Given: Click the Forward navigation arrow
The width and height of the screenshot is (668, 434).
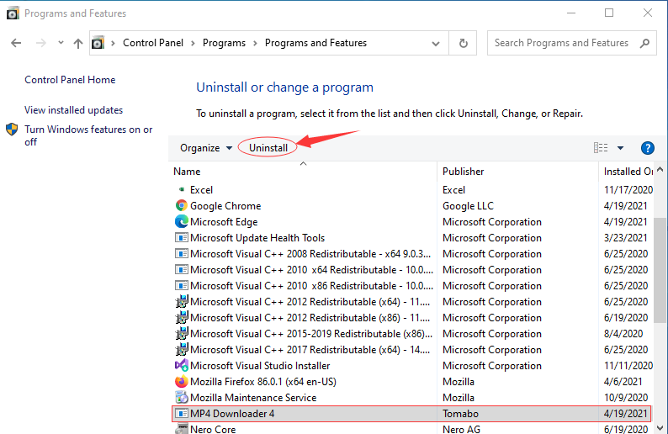Looking at the screenshot, I should click(x=41, y=43).
